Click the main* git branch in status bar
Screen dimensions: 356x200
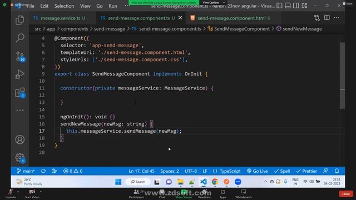tap(26, 171)
